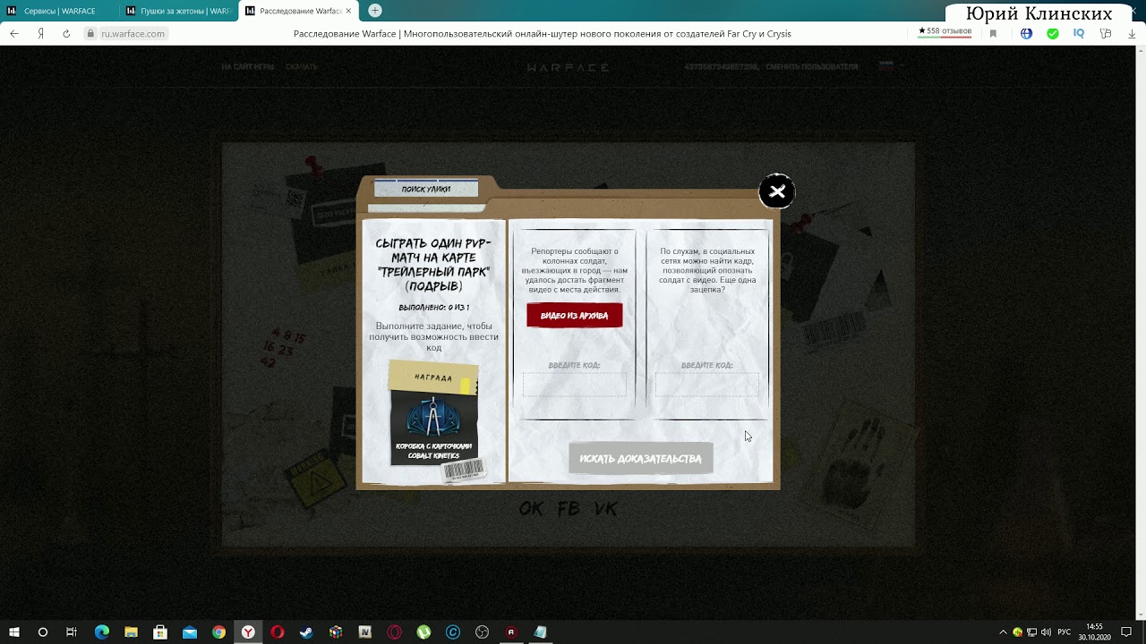
Task: Open Mail app from taskbar
Action: tap(190, 632)
